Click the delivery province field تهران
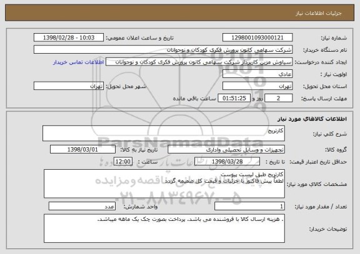 (x=257, y=86)
